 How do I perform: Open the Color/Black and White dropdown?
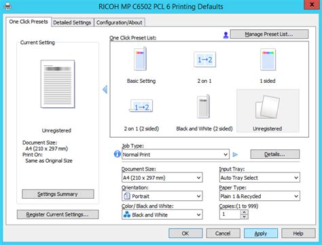pos(162,214)
